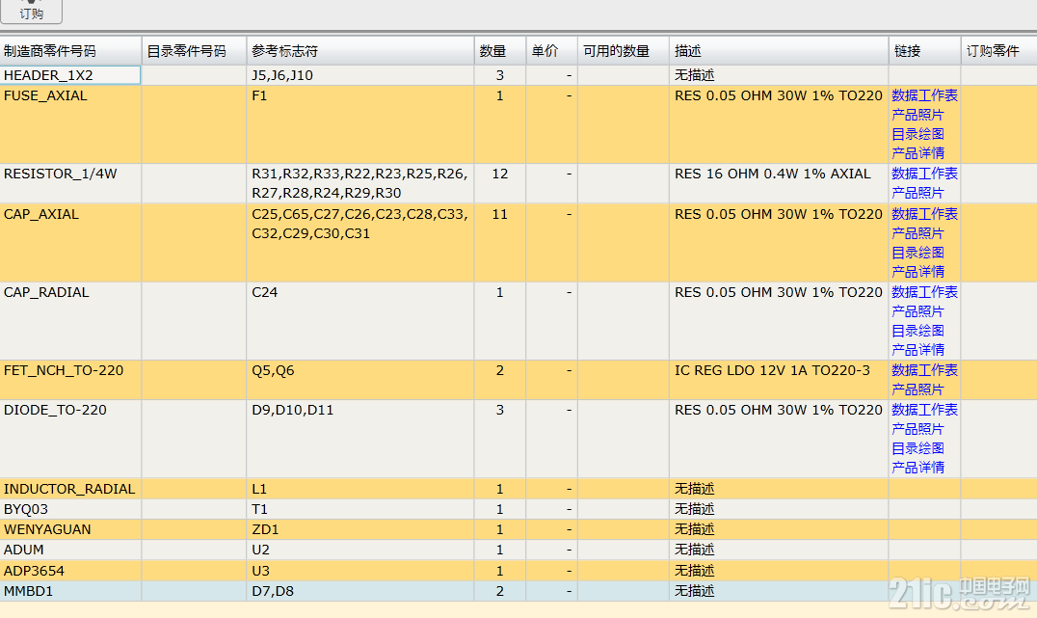Select the DIODE_TO-220 part name
Viewport: 1037px width, 618px height.
point(55,411)
